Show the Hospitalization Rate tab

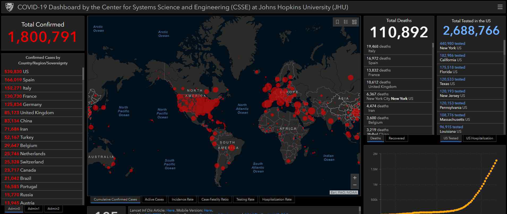[277, 199]
